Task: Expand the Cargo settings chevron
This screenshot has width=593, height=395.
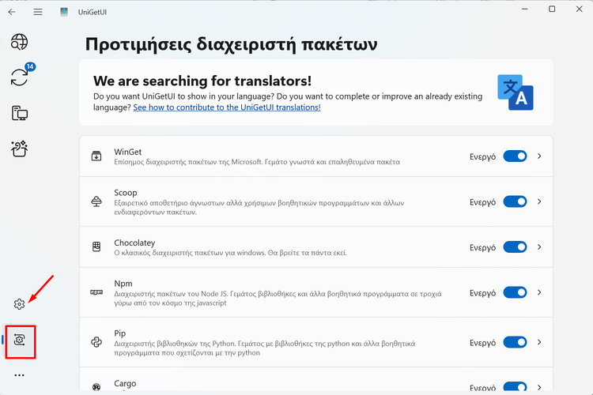Action: pos(539,387)
